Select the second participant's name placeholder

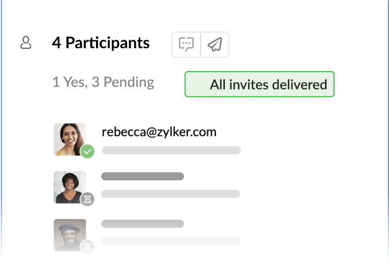point(143,176)
